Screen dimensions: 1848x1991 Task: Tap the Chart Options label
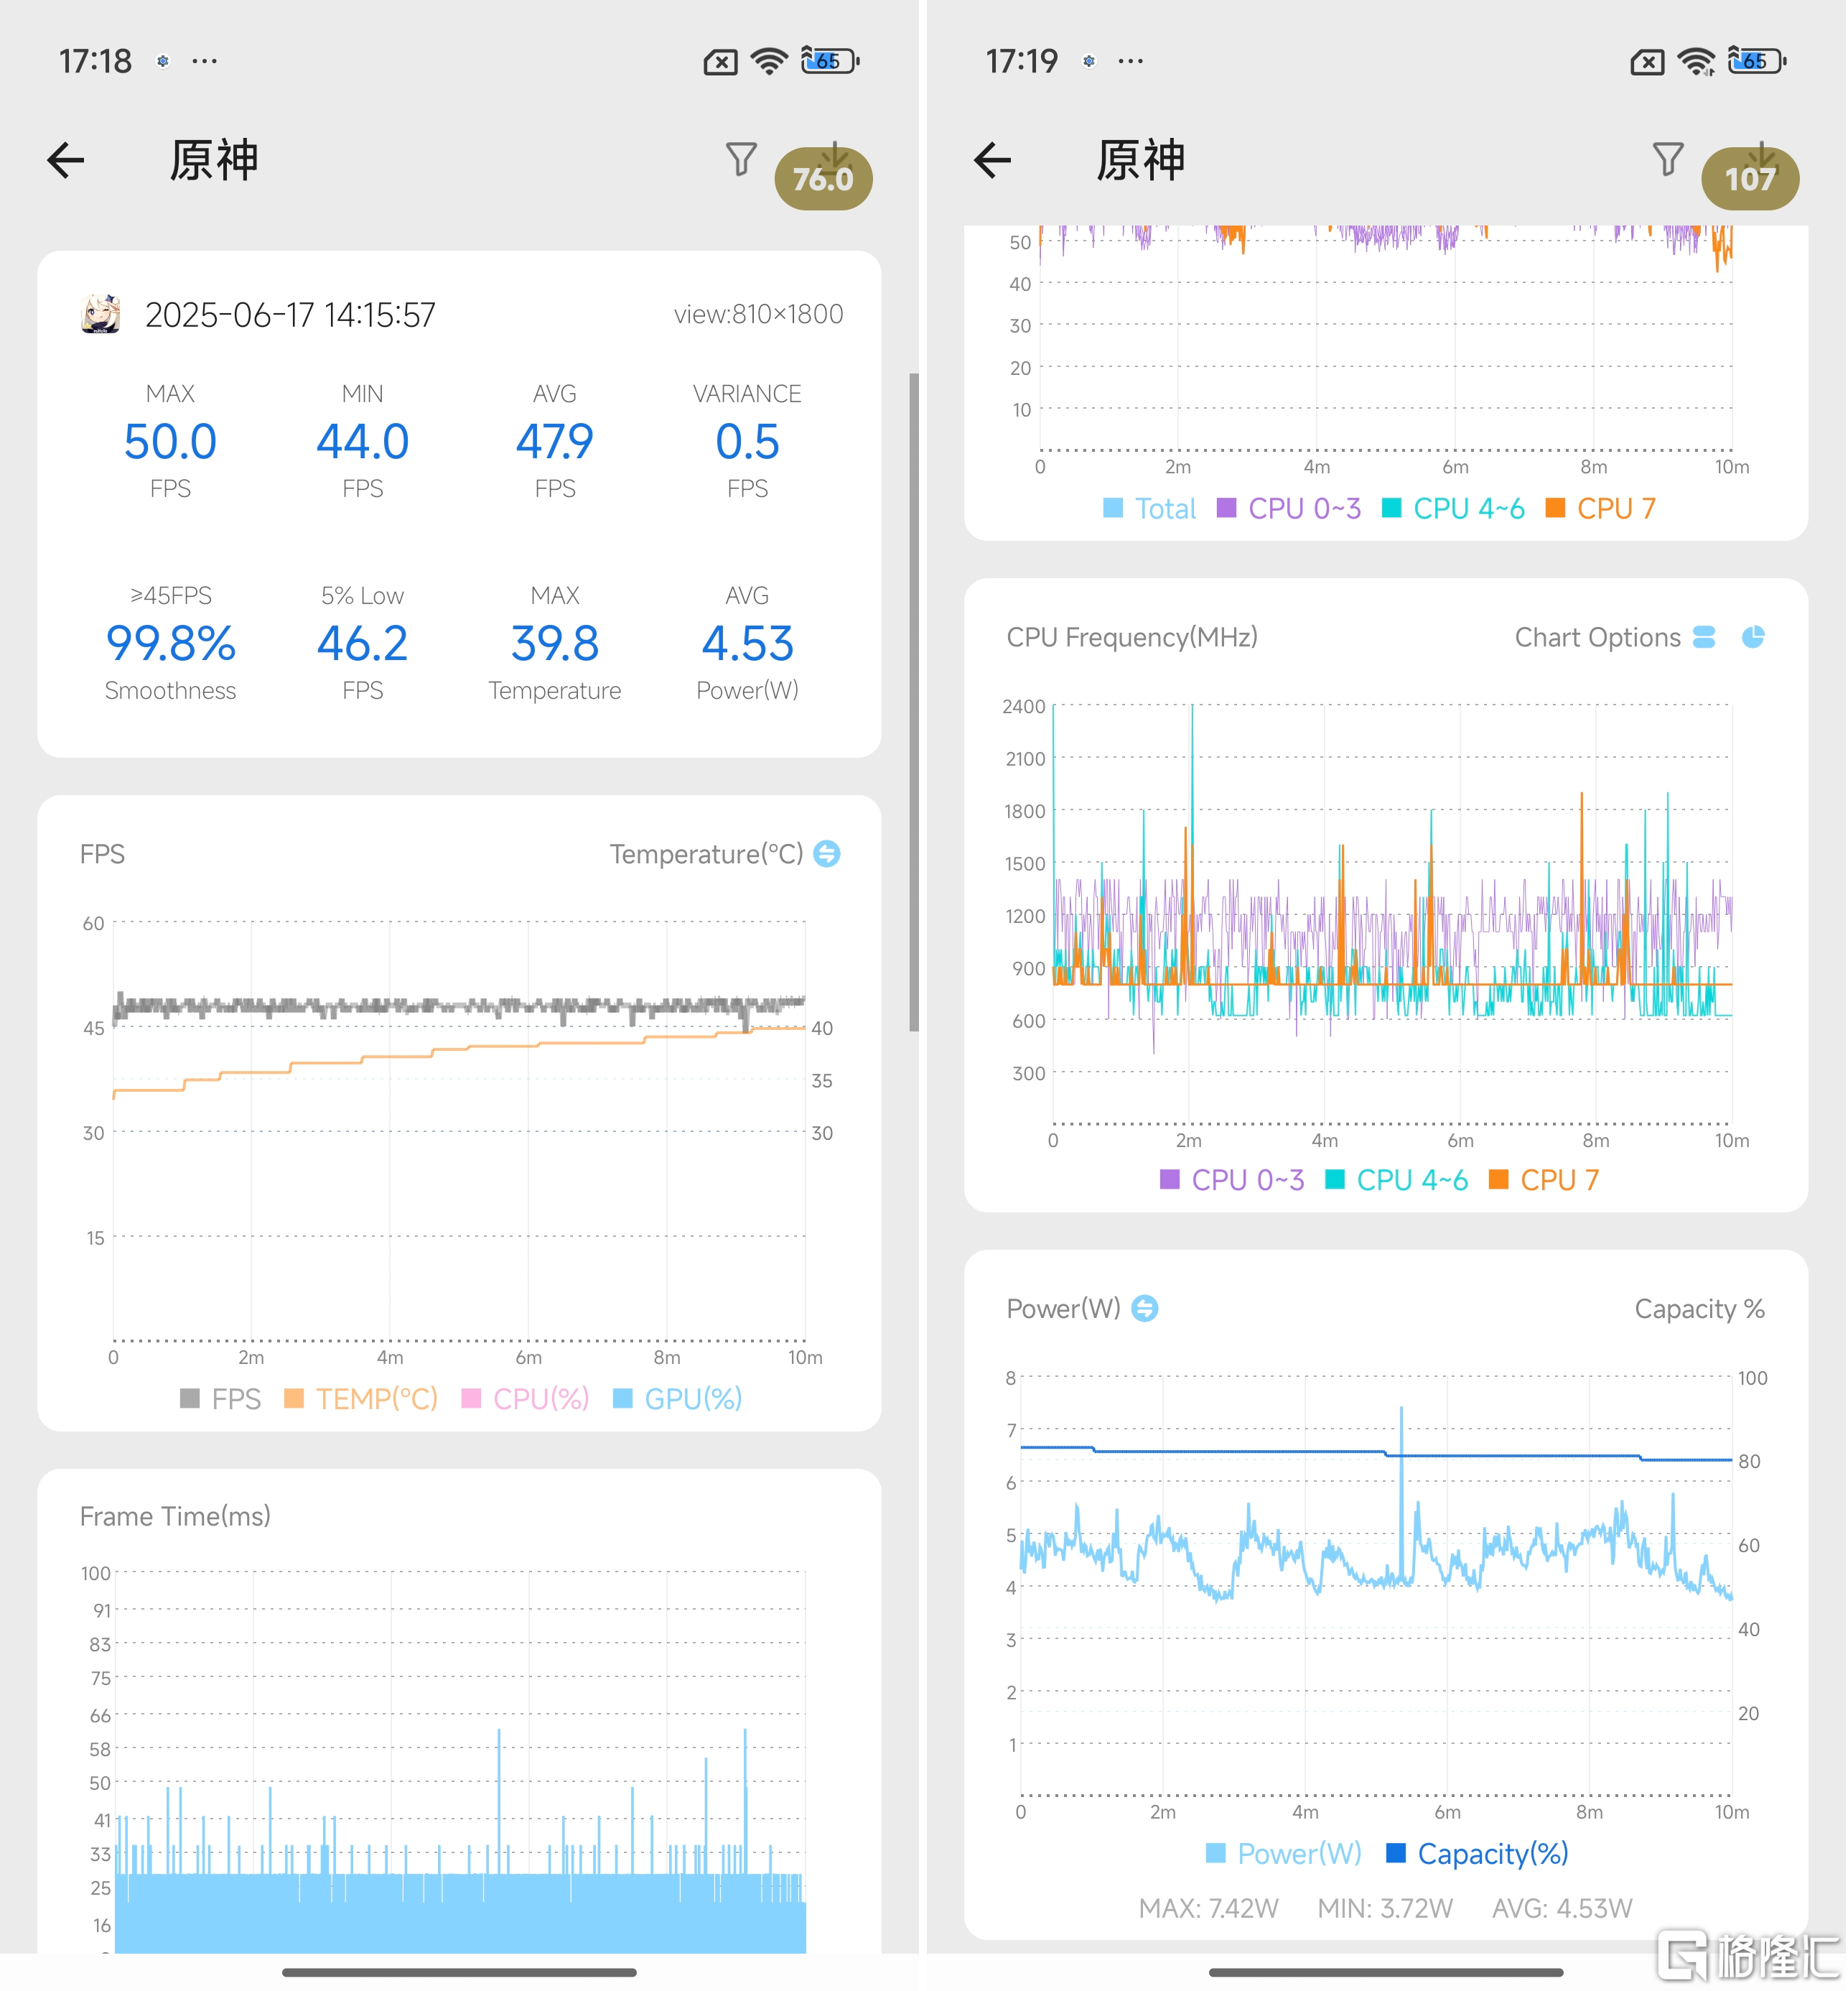[x=1597, y=637]
